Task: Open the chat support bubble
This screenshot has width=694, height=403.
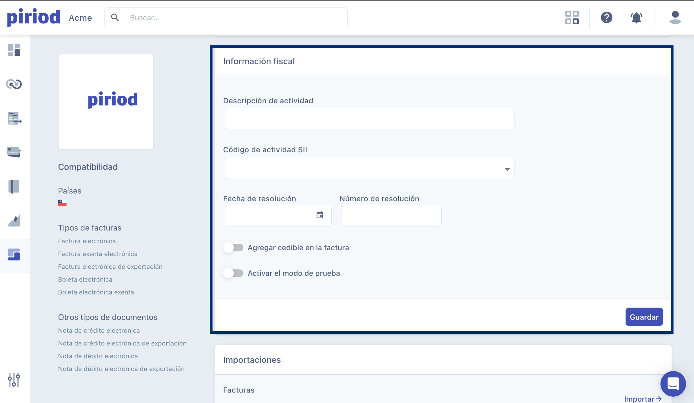Action: (x=673, y=384)
